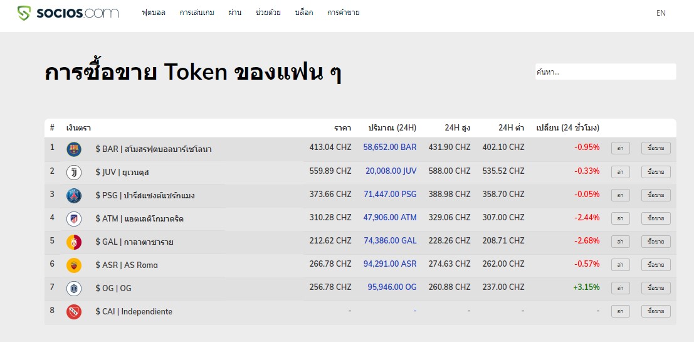Screen dimensions: 694x342
Task: Select the $ ATM token name
Action: click(x=139, y=219)
